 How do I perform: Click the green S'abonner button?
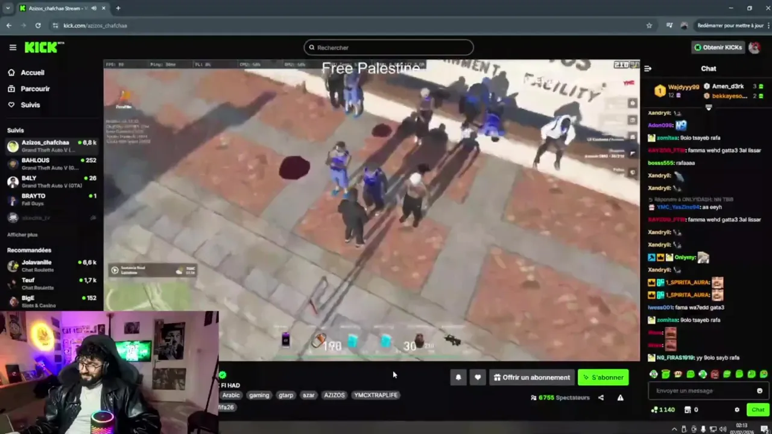click(x=603, y=377)
